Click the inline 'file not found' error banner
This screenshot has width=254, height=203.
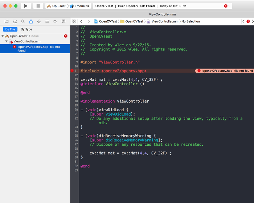click(x=225, y=71)
